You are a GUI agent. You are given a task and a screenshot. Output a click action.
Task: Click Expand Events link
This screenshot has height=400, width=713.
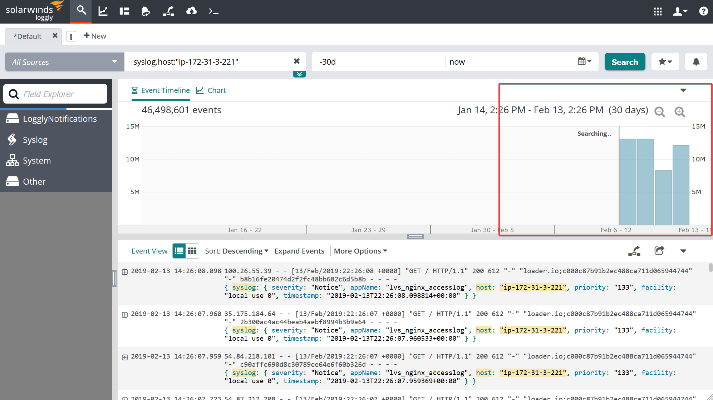tap(299, 251)
